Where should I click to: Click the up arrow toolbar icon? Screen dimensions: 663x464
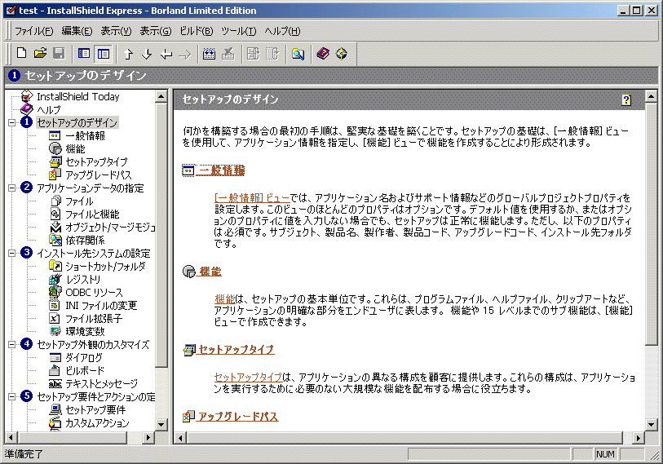[x=128, y=54]
